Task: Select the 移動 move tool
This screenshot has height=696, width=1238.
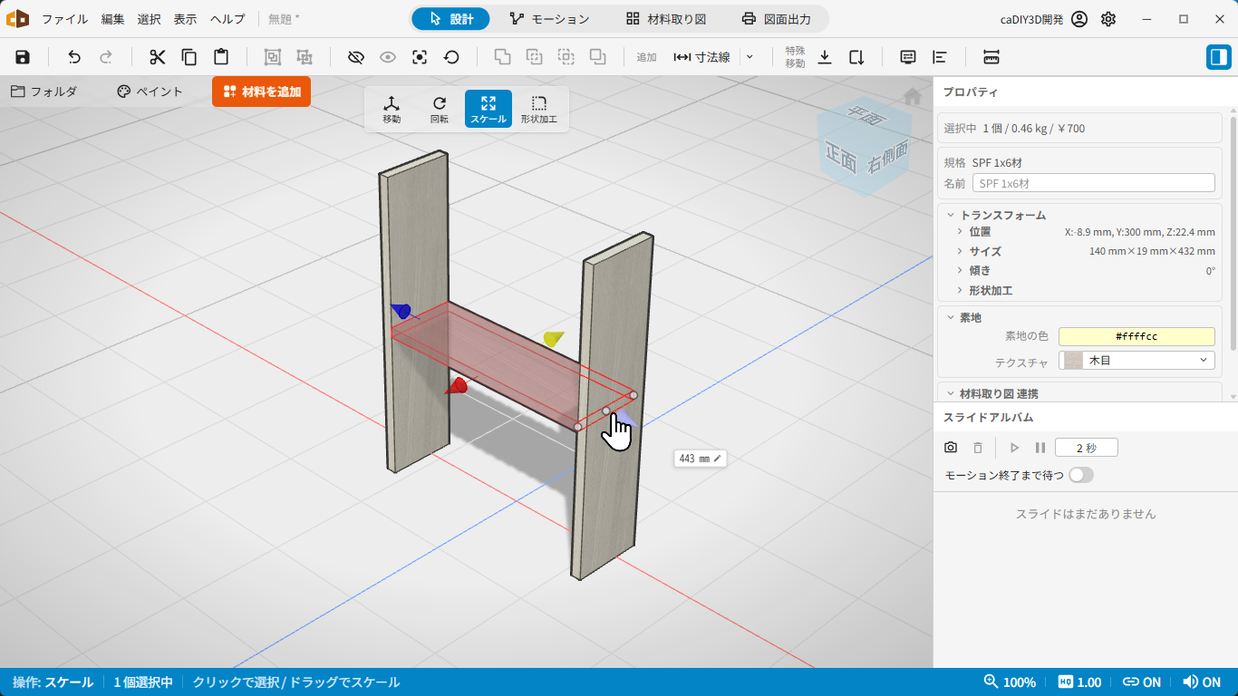Action: coord(392,110)
